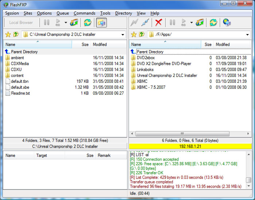
Task: Click right pane play queue icon
Action: tap(184, 23)
